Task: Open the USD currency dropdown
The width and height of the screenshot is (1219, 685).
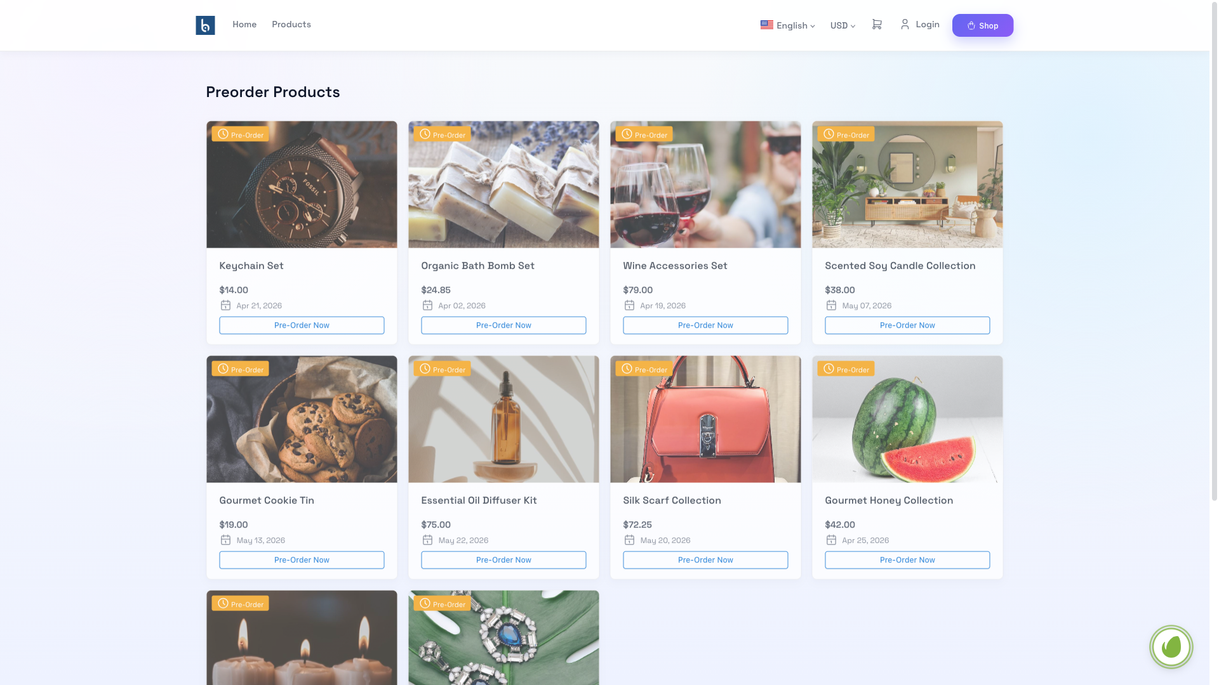Action: coord(843,25)
